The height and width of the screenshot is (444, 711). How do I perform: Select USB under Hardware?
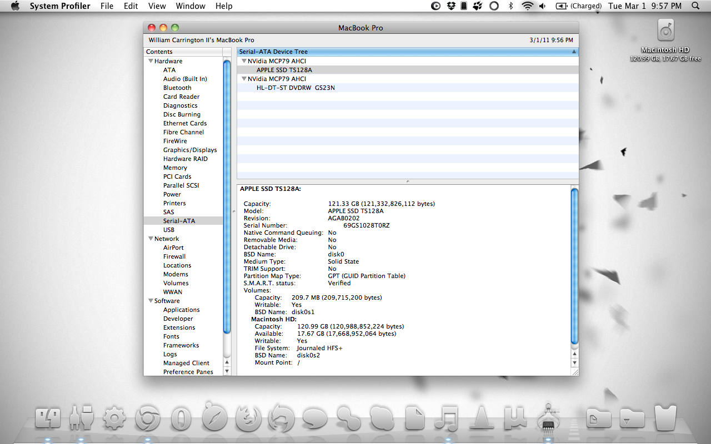169,230
